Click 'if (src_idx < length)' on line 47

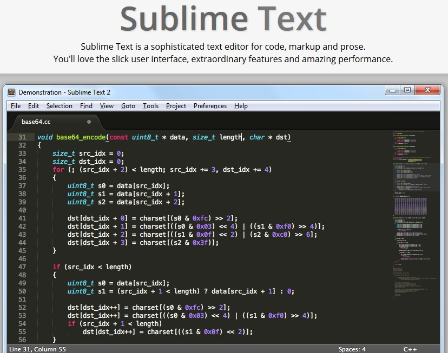(x=92, y=267)
